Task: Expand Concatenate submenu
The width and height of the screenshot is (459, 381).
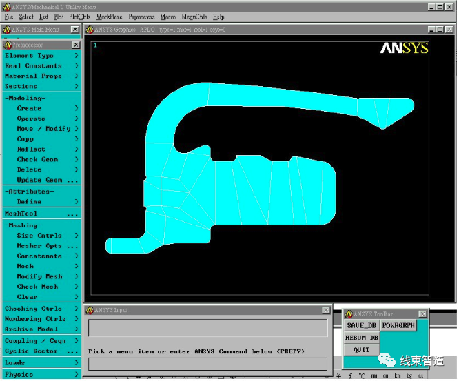Action: [x=41, y=256]
